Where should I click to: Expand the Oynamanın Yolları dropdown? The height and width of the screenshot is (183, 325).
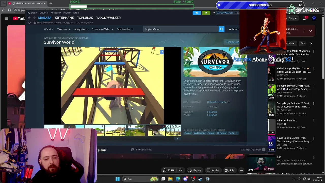102,29
